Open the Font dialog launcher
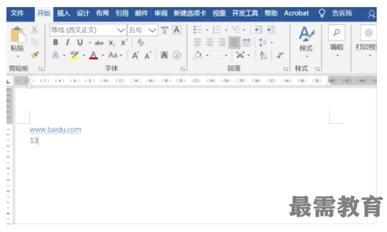Screen dimensions: 387x232 [x=183, y=69]
